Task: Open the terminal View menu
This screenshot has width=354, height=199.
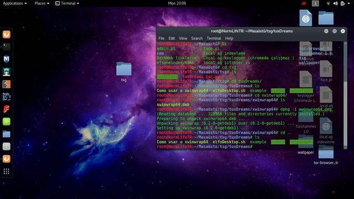Action: tap(183, 38)
